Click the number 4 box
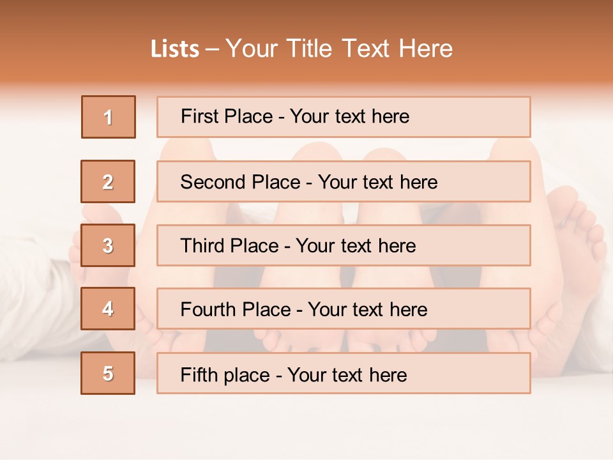 [108, 309]
